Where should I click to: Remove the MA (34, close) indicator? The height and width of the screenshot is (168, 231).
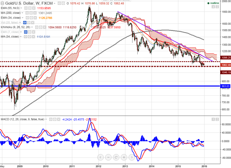coord(33,37)
